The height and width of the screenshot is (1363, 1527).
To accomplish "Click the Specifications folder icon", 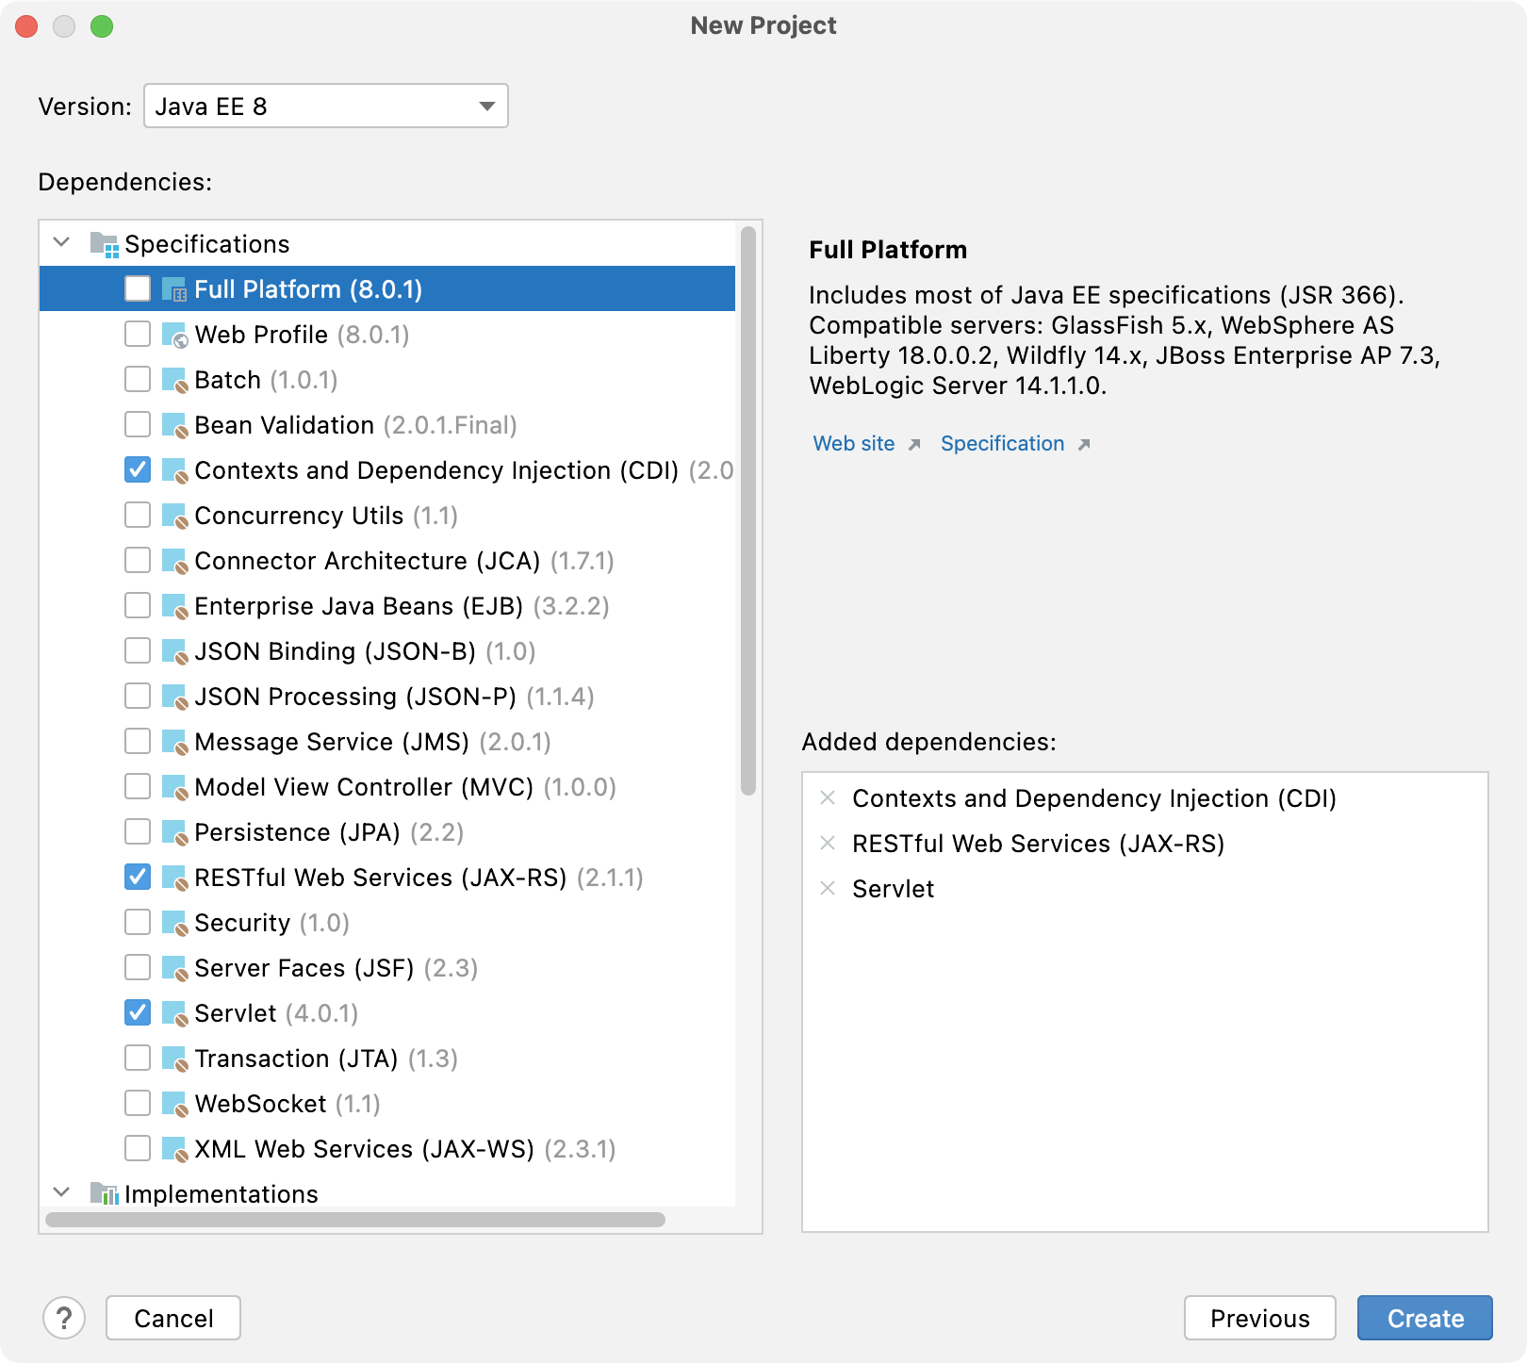I will 104,244.
